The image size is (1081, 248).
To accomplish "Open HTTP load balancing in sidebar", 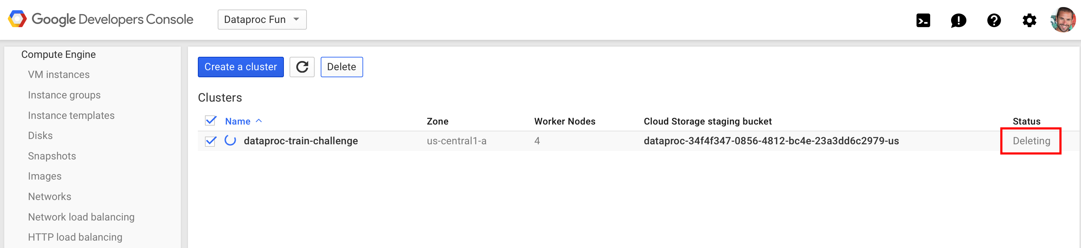I will click(x=75, y=237).
